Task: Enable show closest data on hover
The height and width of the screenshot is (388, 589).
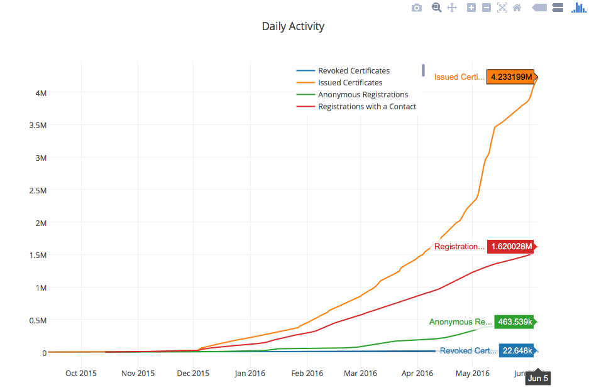Action: coord(539,8)
